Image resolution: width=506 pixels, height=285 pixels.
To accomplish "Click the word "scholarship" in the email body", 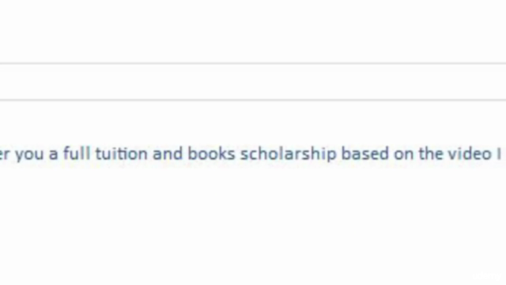I will pos(289,154).
